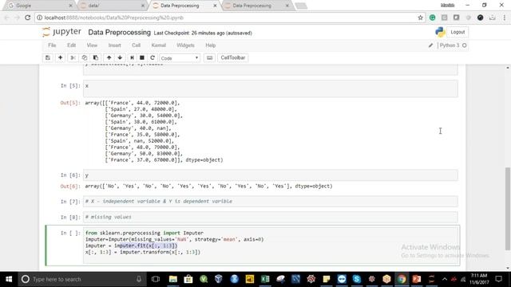The height and width of the screenshot is (287, 511).
Task: Click the In [5] cell containing x
Action: pos(270,88)
